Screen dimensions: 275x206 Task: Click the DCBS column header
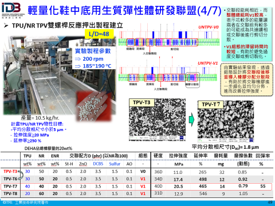(98, 164)
